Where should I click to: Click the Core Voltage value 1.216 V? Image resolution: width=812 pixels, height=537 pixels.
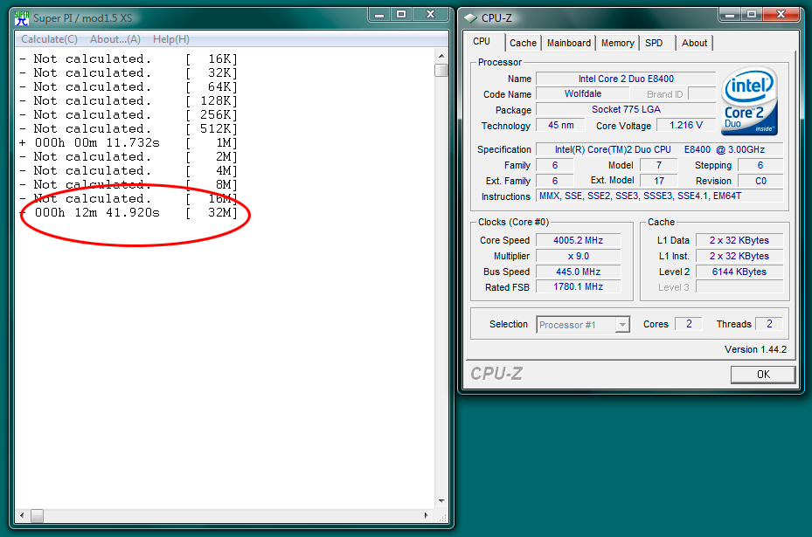click(x=686, y=125)
